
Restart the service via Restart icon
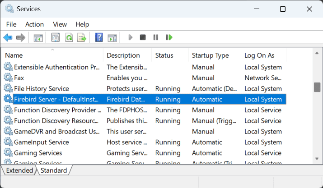pyautogui.click(x=169, y=37)
